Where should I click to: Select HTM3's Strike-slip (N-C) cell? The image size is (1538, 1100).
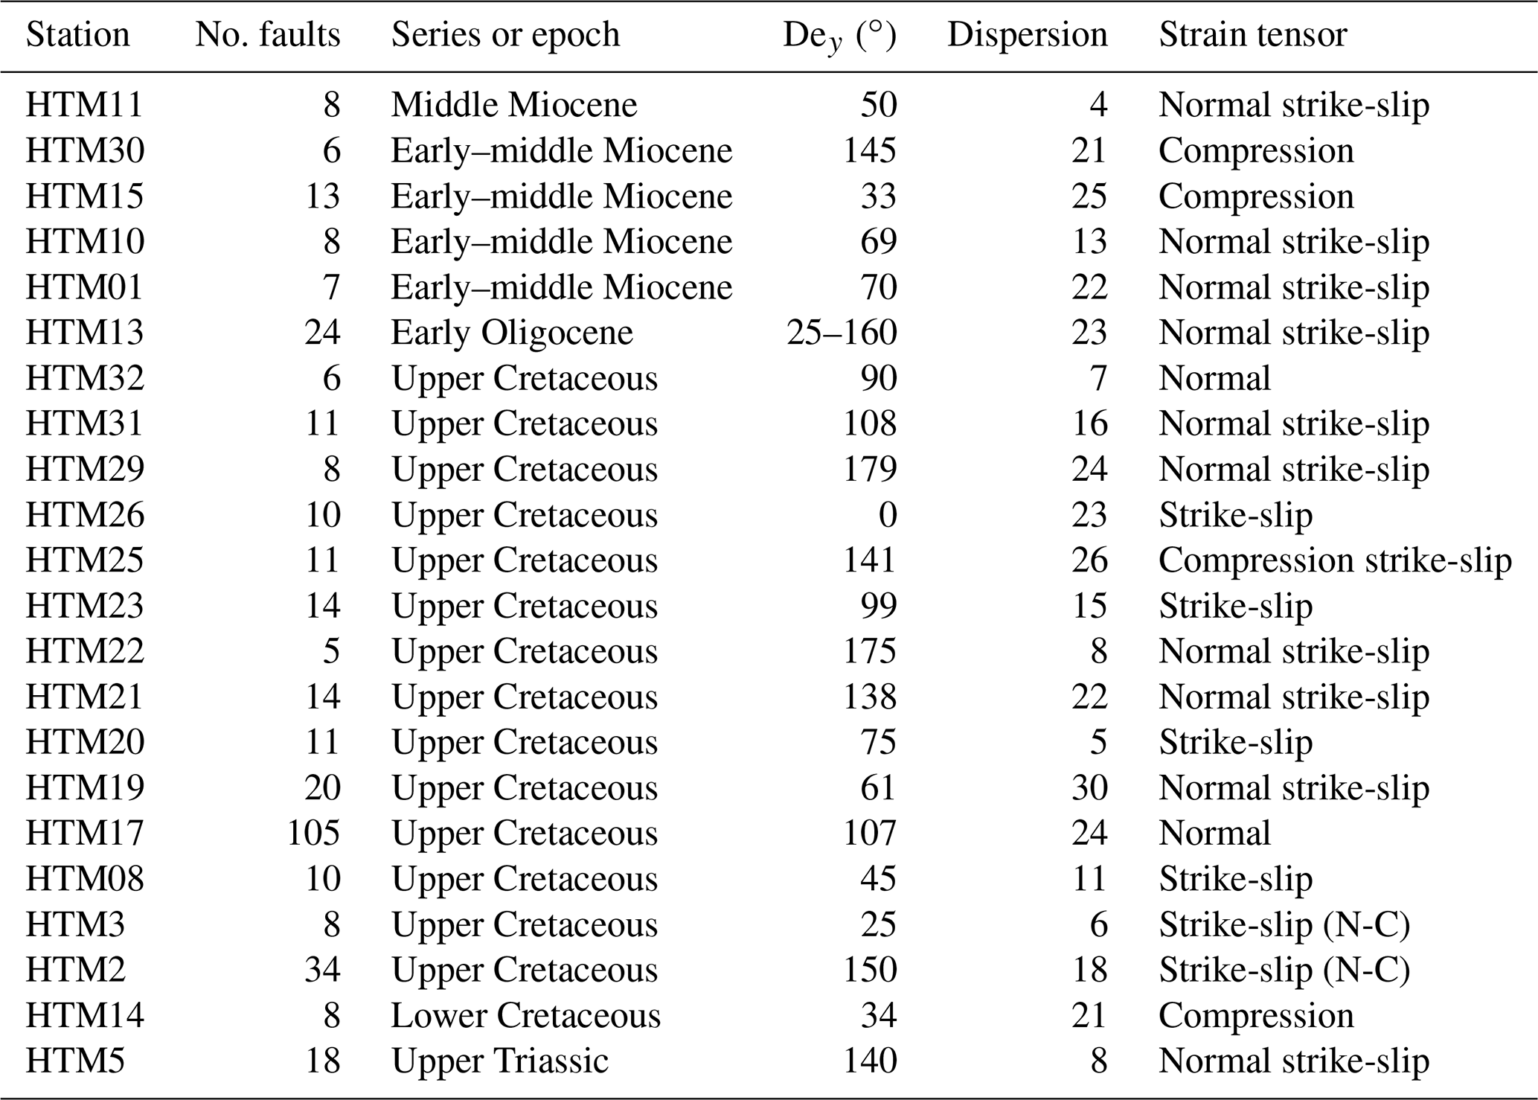[x=1284, y=924]
